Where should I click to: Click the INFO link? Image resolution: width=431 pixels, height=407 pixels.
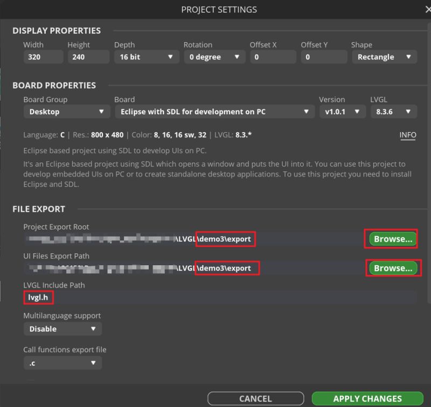(408, 135)
